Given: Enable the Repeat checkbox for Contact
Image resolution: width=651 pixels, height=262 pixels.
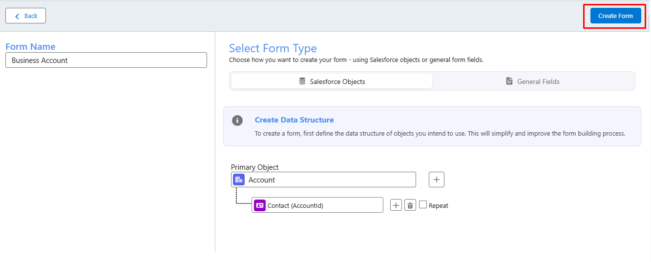Looking at the screenshot, I should (x=423, y=205).
